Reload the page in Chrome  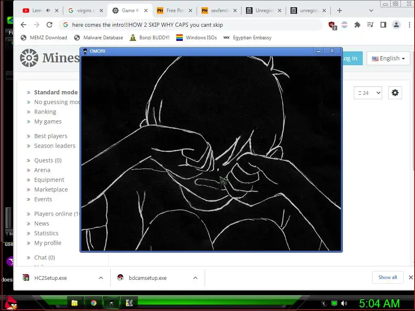point(49,25)
